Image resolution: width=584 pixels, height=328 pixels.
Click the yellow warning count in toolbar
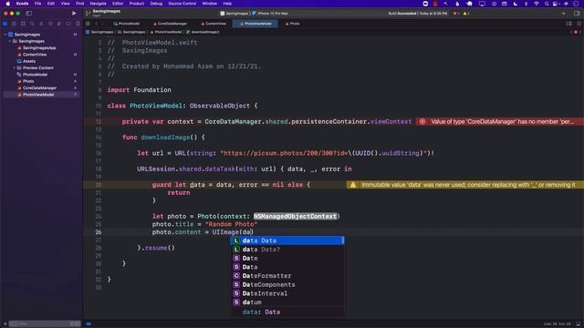click(466, 14)
